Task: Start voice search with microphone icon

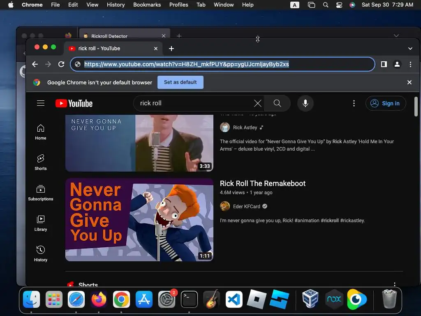Action: [305, 103]
